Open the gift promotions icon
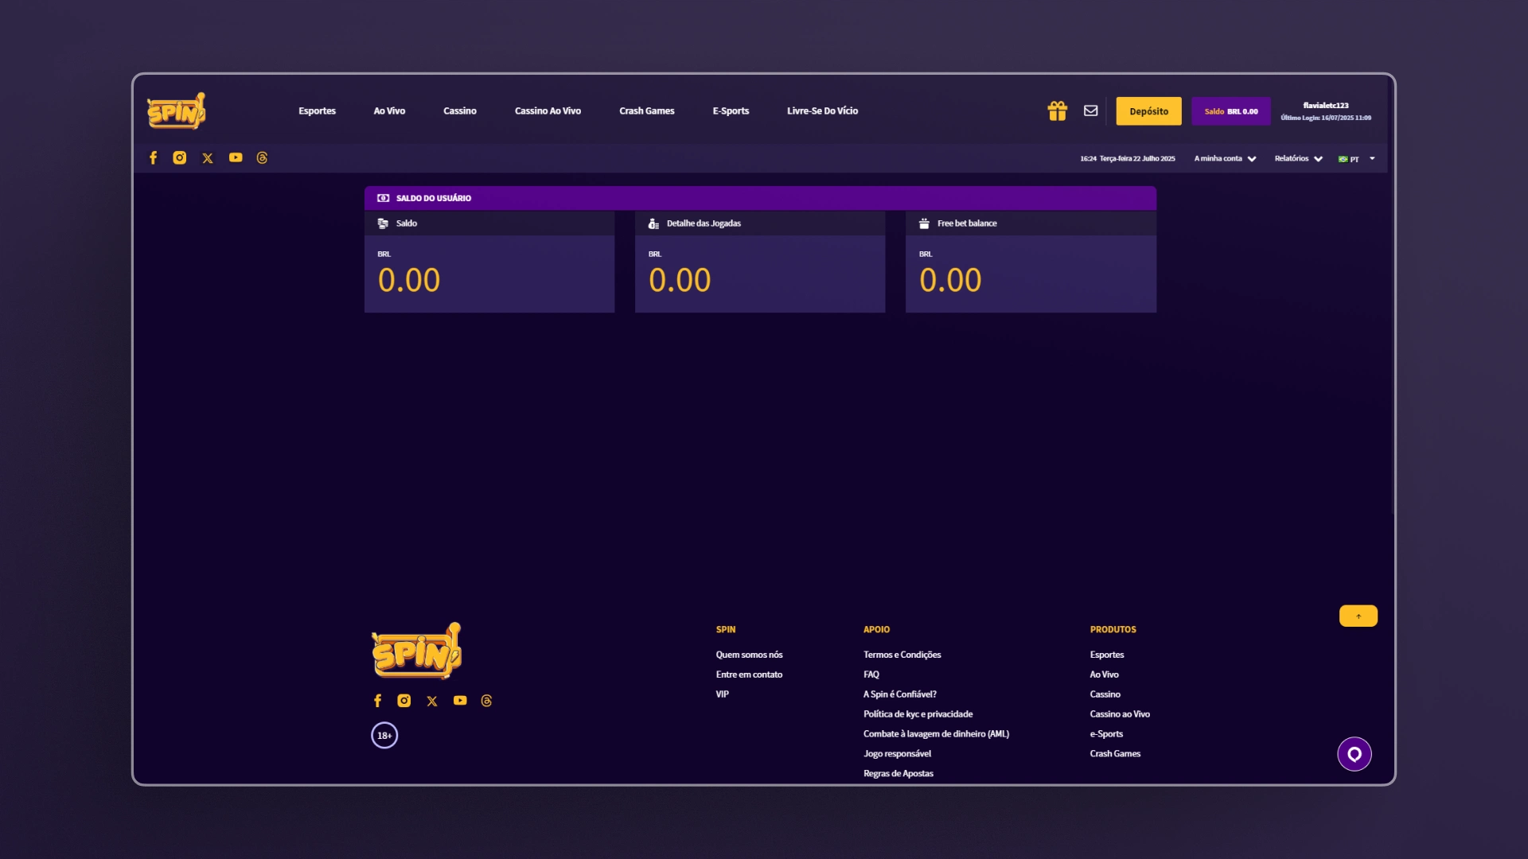 tap(1057, 111)
